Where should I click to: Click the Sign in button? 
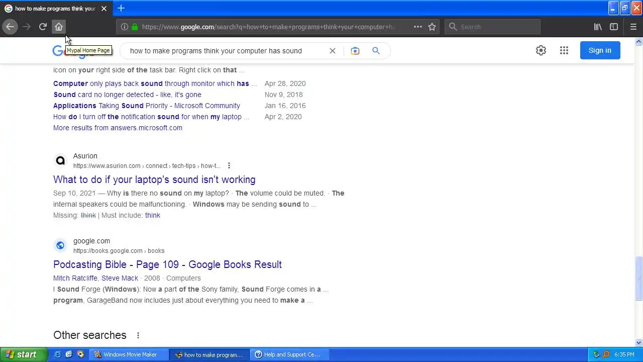coord(600,50)
